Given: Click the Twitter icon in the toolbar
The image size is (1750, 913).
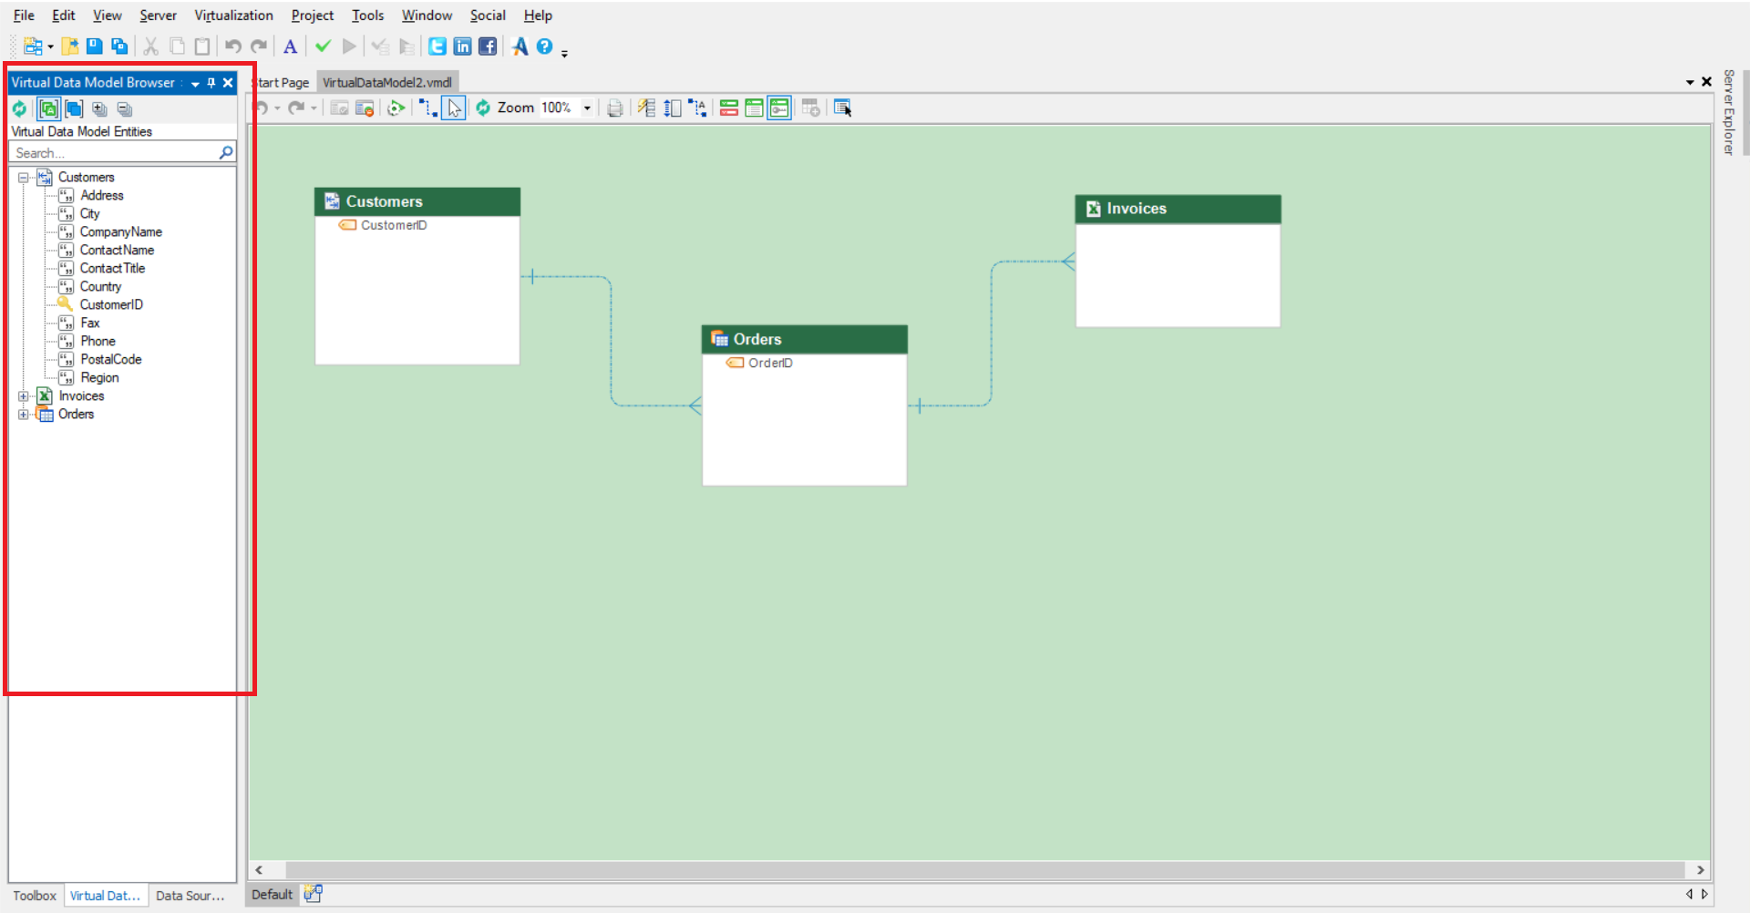Looking at the screenshot, I should [x=437, y=46].
